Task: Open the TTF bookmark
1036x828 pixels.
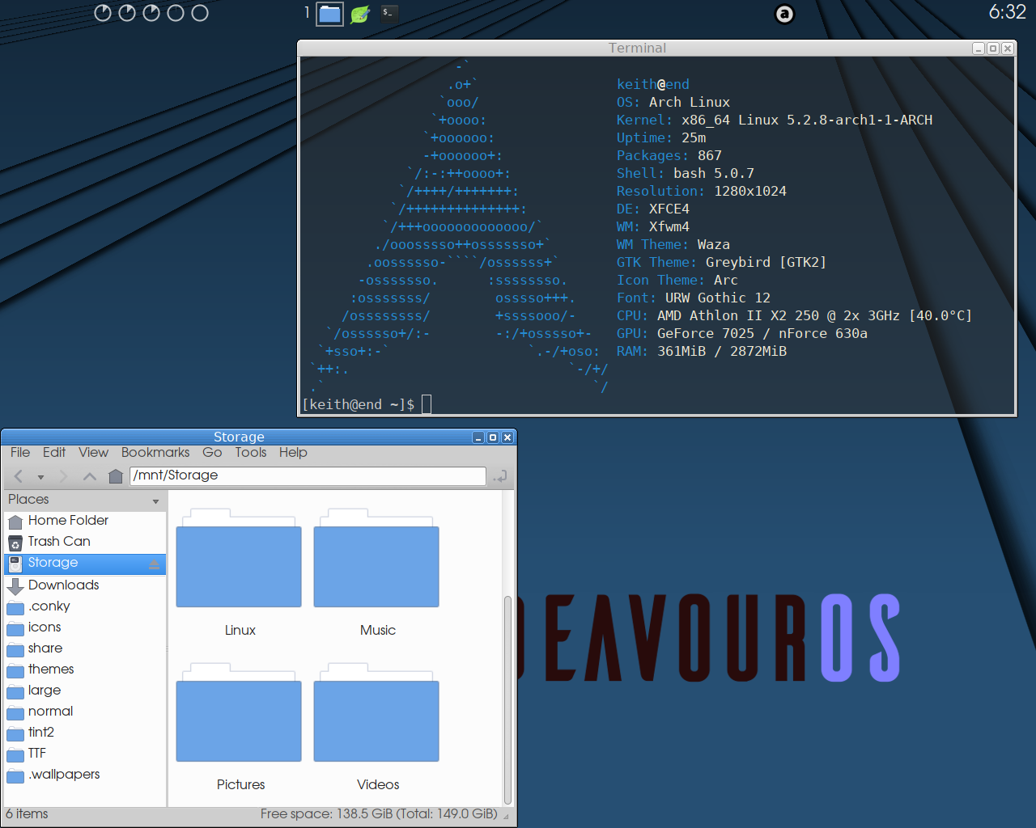Action: pos(85,754)
